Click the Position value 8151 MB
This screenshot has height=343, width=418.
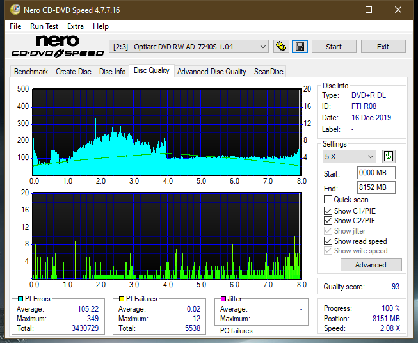click(386, 319)
